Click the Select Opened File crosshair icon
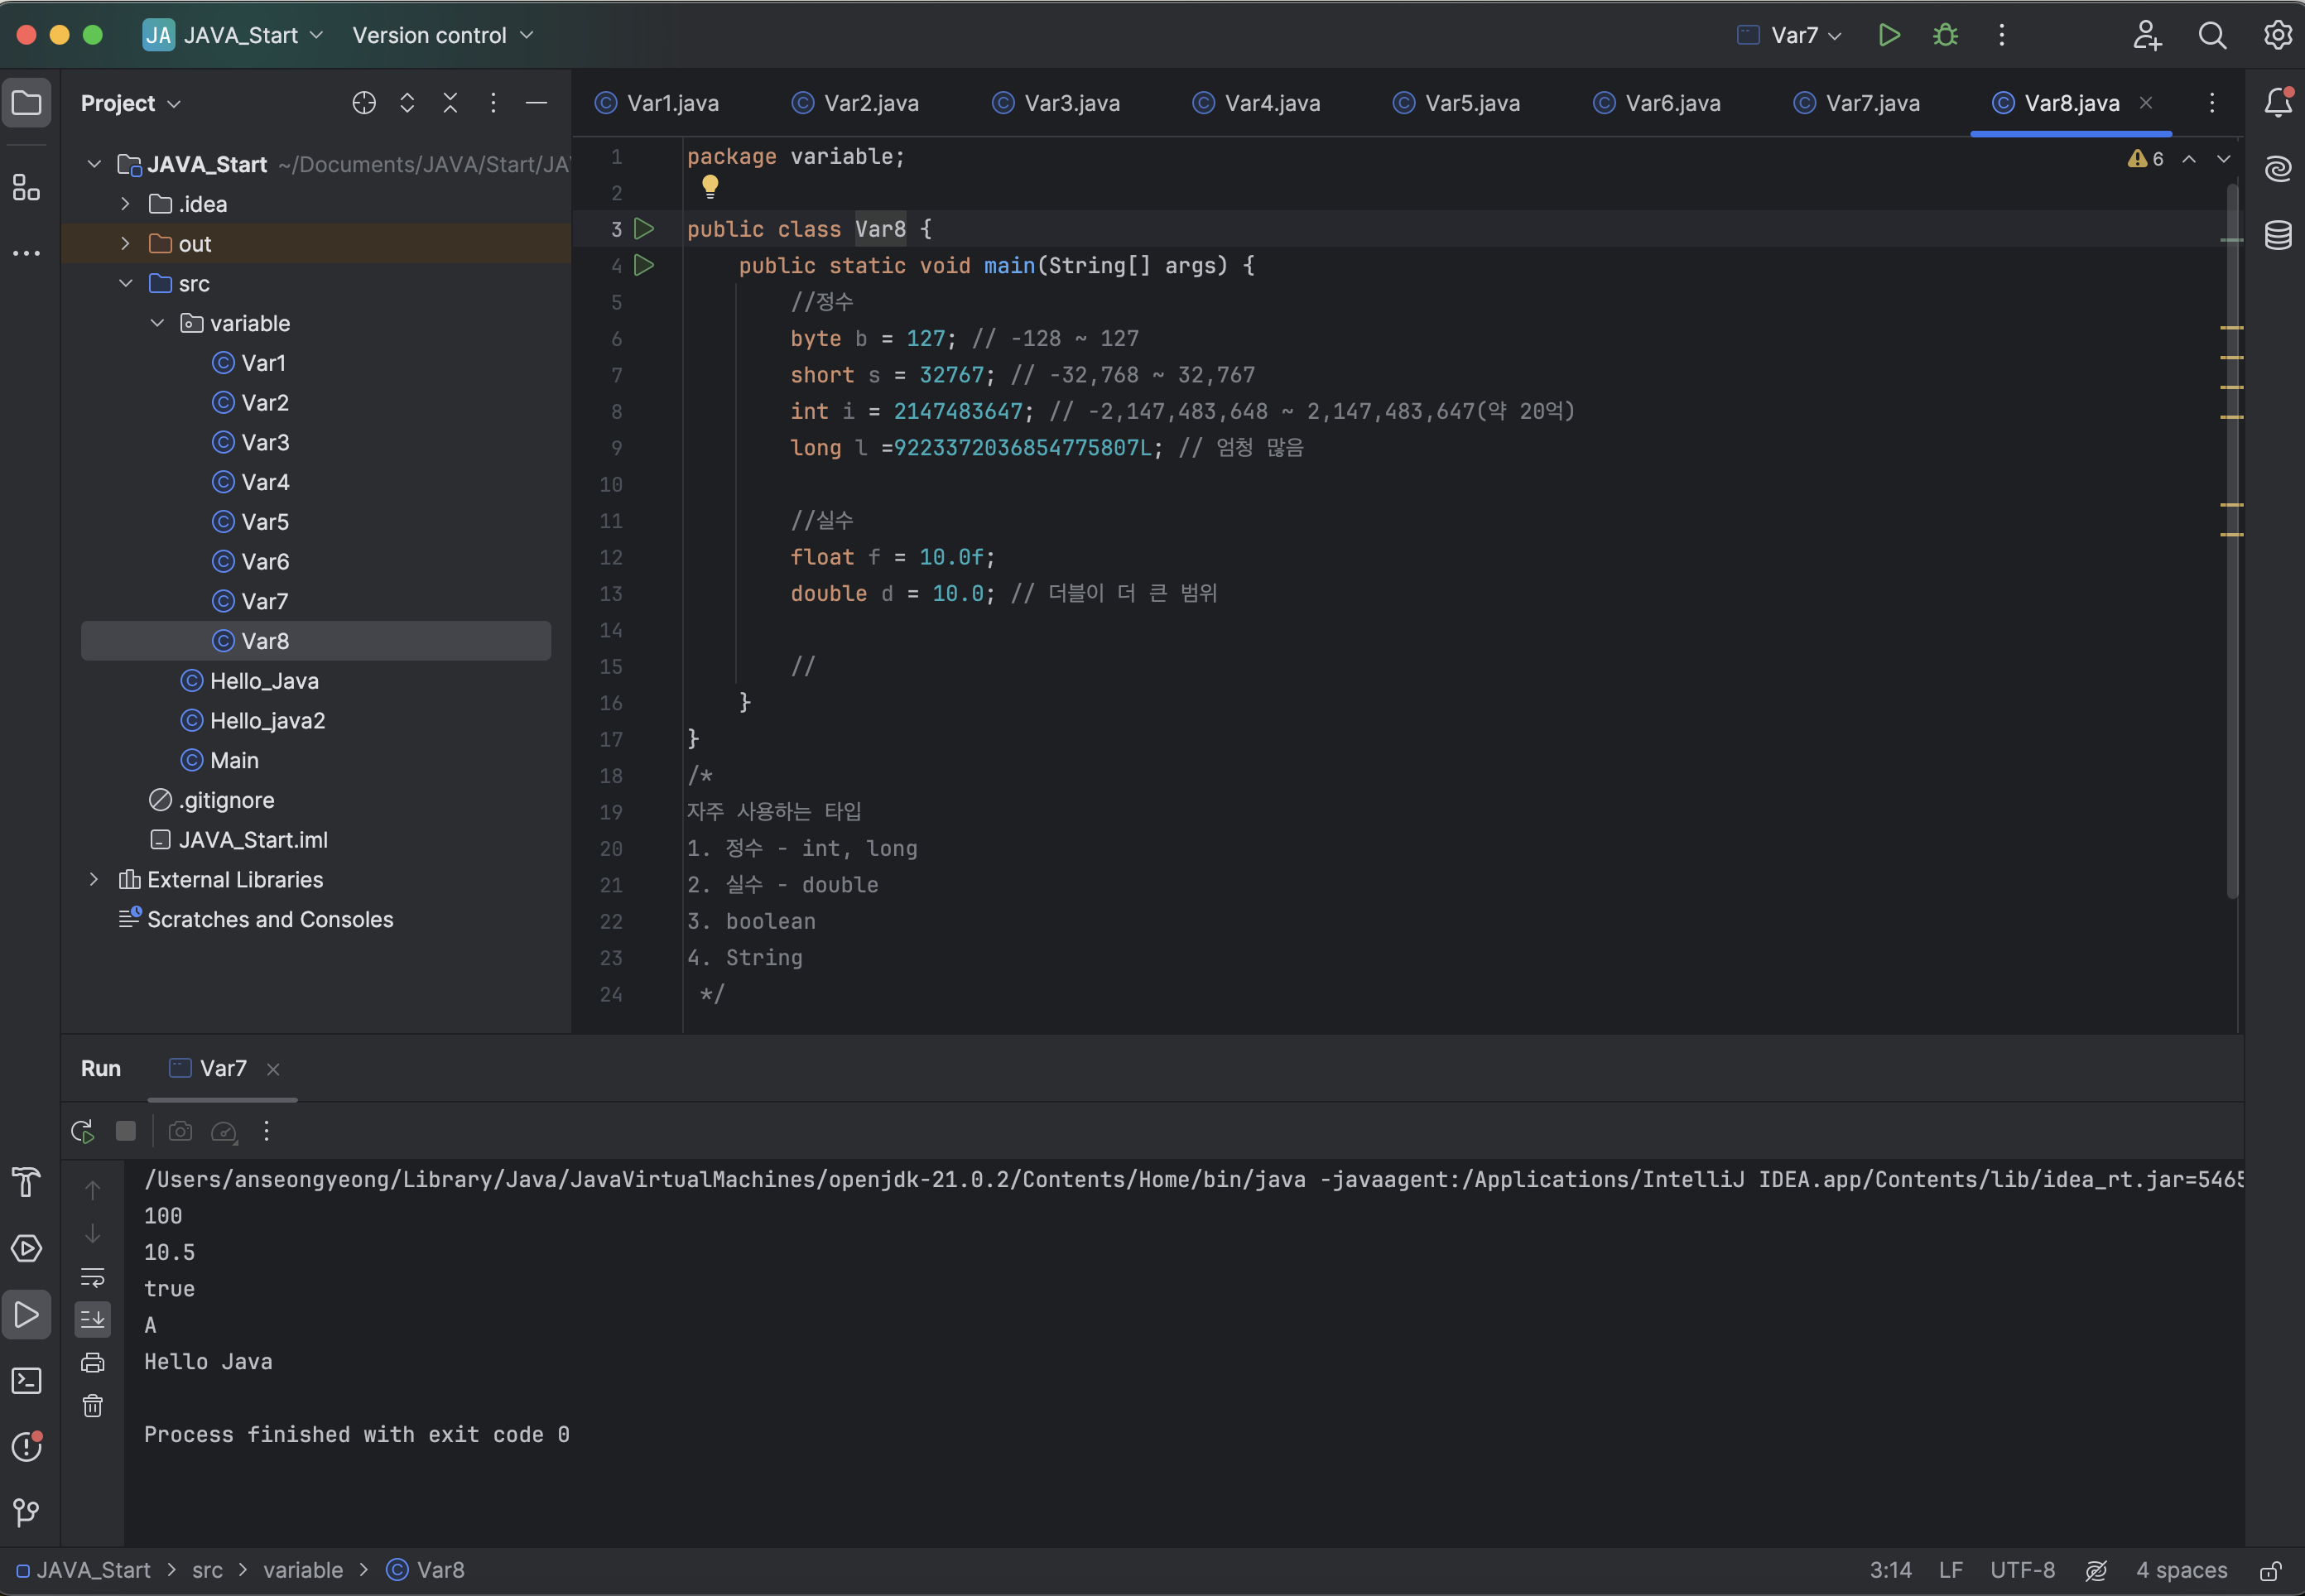 click(x=364, y=103)
